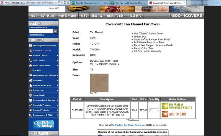Image resolution: width=221 pixels, height=136 pixels.
Task: Click the compatibility view icon in address bar
Action: click(x=65, y=2)
